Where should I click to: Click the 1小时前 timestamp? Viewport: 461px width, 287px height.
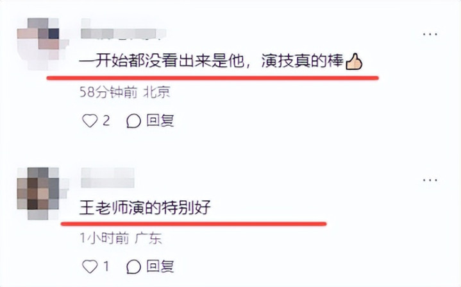click(x=105, y=238)
